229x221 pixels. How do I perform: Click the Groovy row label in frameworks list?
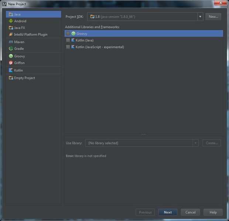(82, 34)
